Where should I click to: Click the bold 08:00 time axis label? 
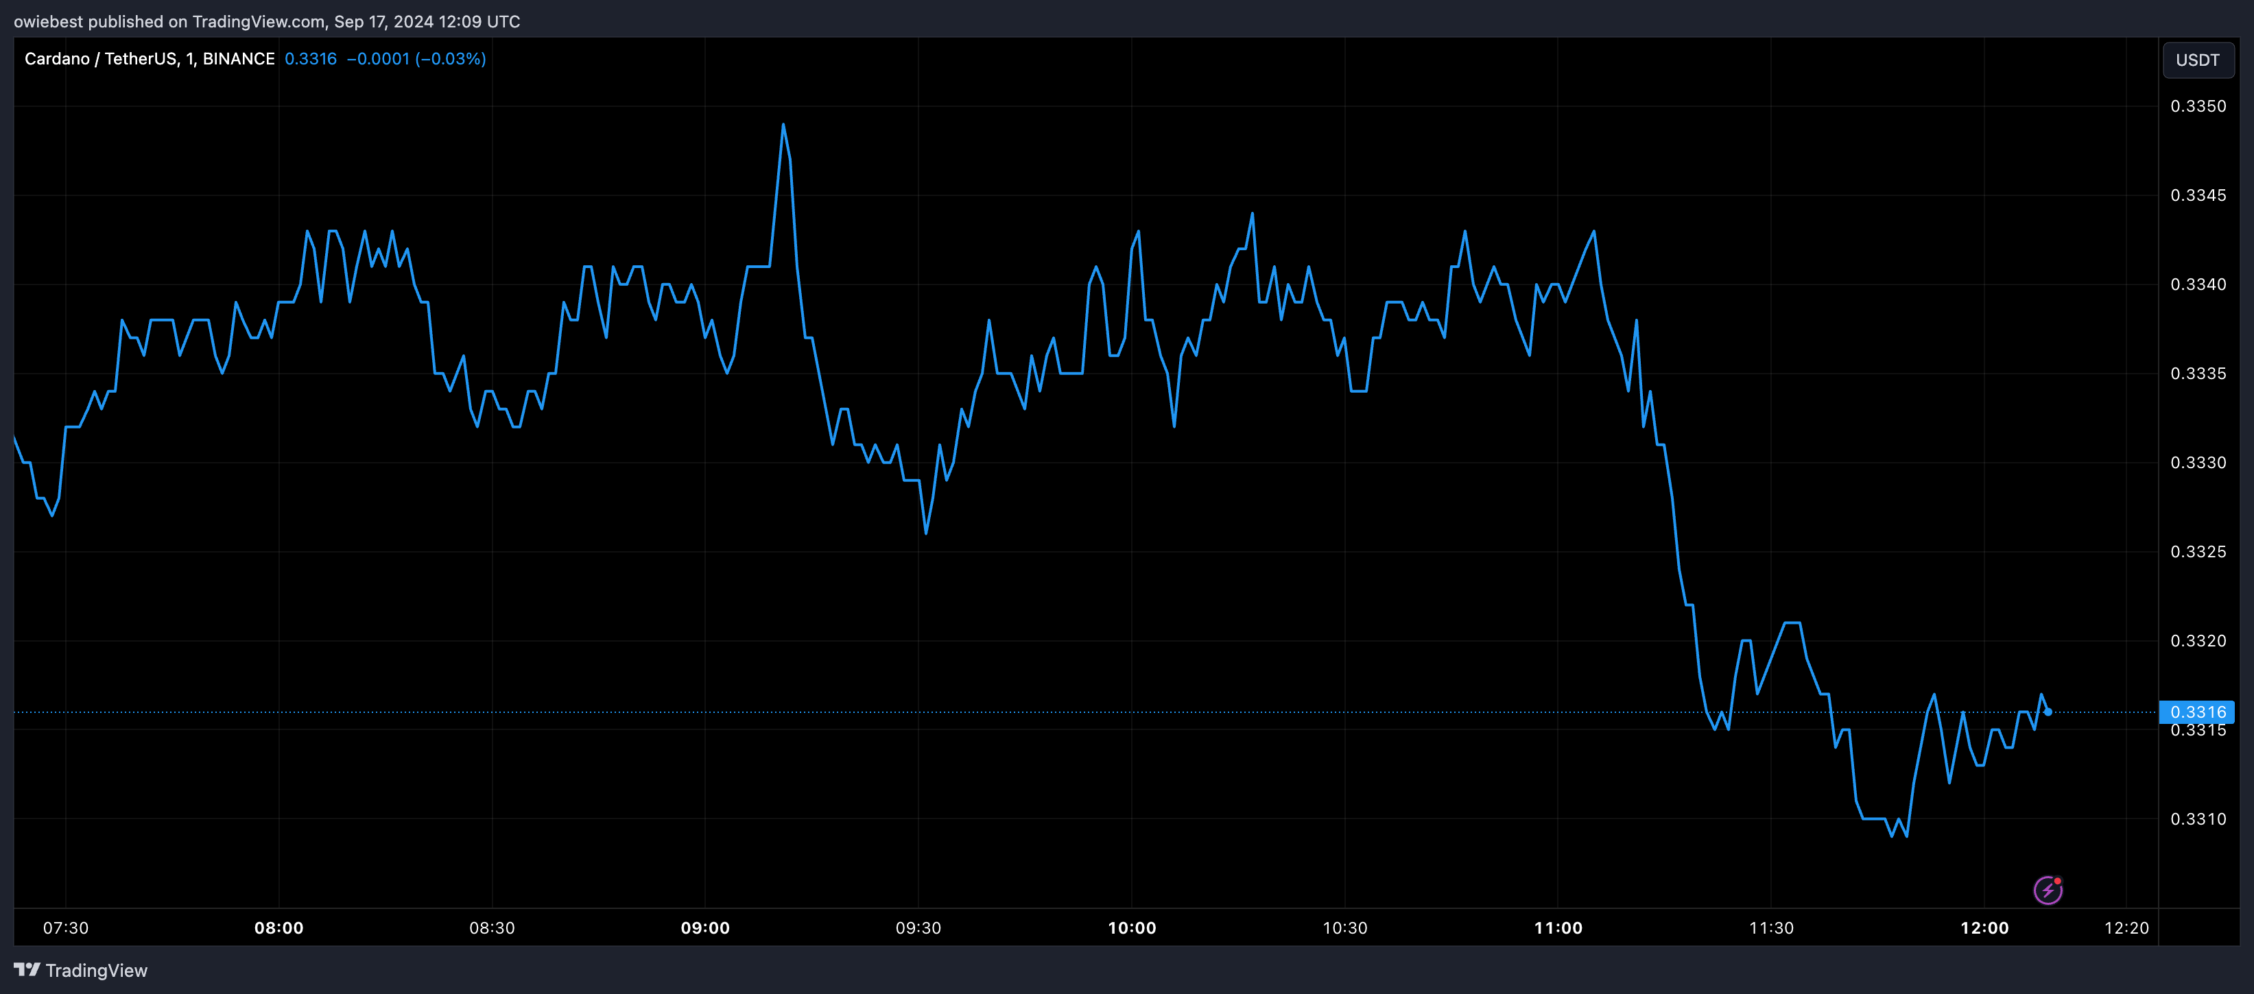(280, 928)
